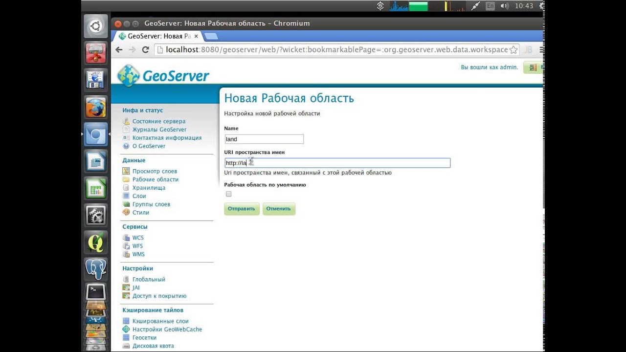Open the WFS service link
The height and width of the screenshot is (352, 626).
coord(137,246)
